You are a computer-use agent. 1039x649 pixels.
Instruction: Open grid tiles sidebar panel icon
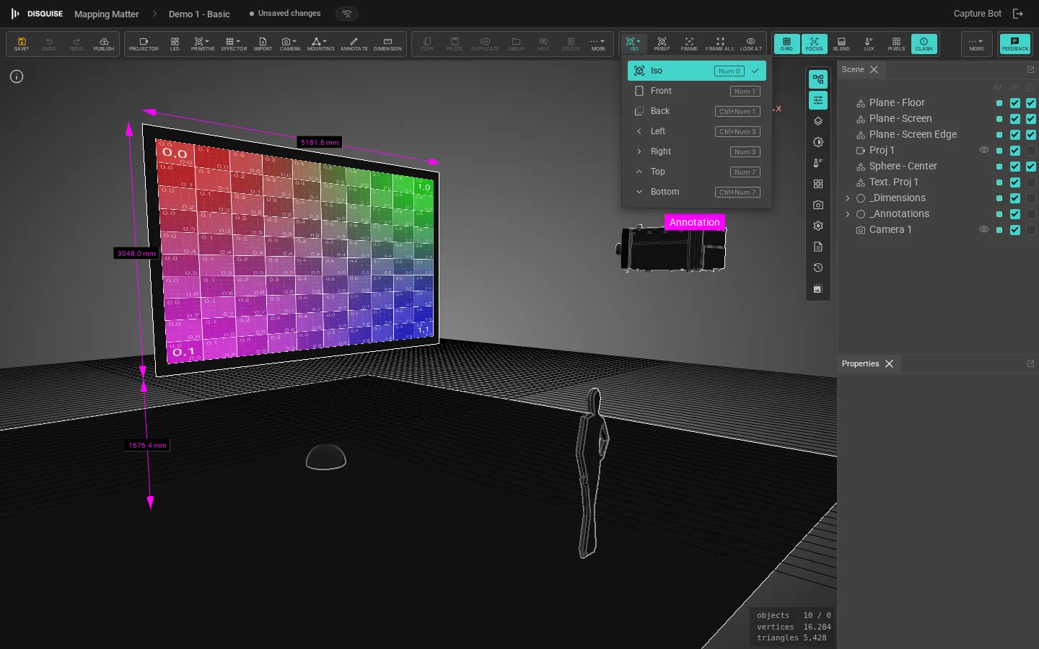tap(817, 184)
